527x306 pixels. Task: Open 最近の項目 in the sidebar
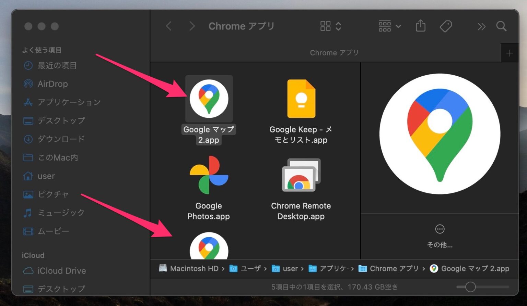[57, 65]
